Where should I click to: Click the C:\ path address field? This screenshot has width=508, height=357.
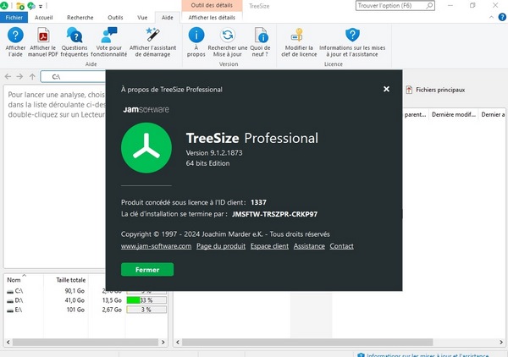click(73, 77)
